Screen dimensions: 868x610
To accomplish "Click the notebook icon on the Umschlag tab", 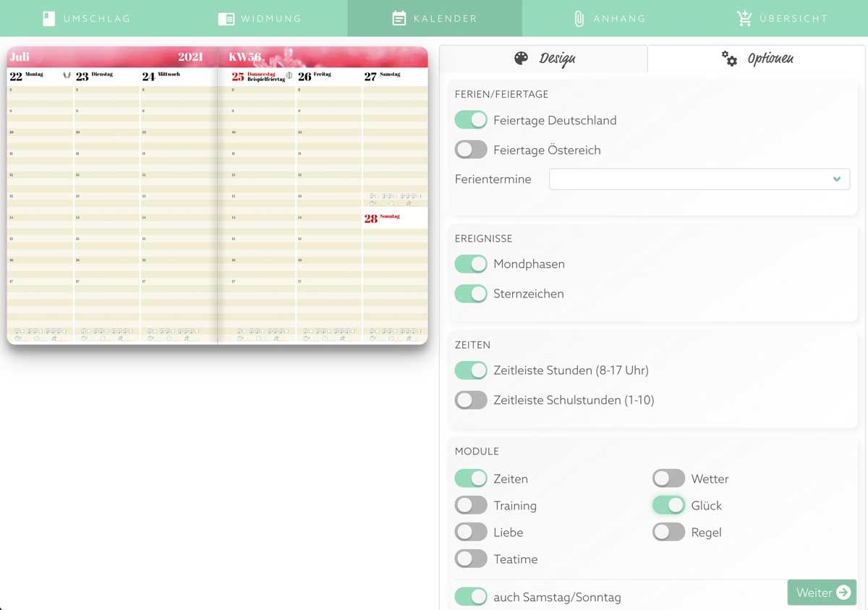I will tap(48, 18).
